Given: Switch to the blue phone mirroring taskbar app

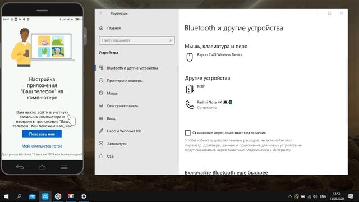Looking at the screenshot, I should [45, 196].
